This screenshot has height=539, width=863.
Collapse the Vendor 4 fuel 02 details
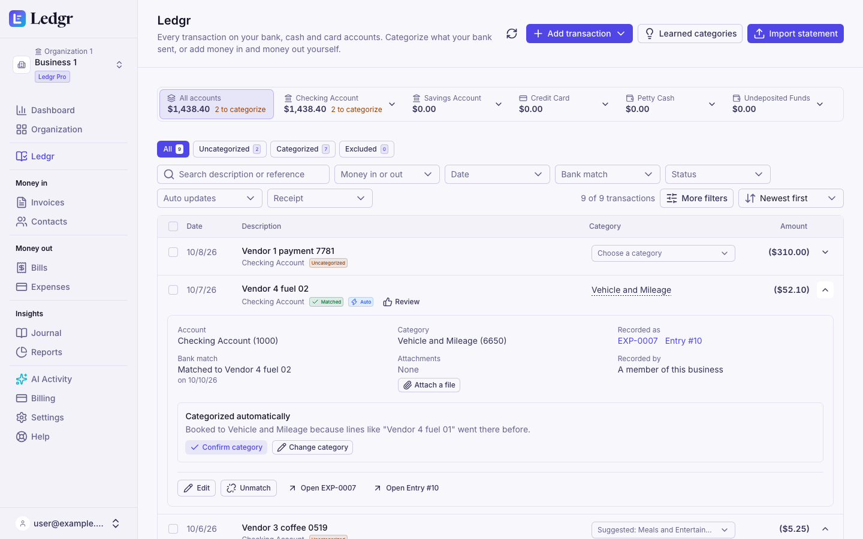coord(825,290)
